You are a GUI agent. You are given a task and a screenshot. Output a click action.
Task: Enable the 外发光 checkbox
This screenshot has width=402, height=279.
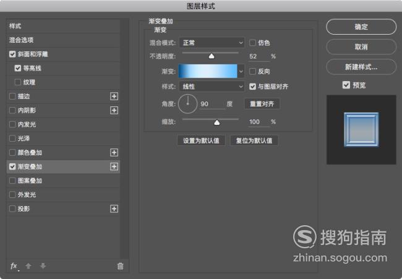pyautogui.click(x=12, y=195)
